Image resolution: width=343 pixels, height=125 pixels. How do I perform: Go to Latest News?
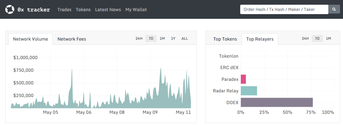click(108, 10)
